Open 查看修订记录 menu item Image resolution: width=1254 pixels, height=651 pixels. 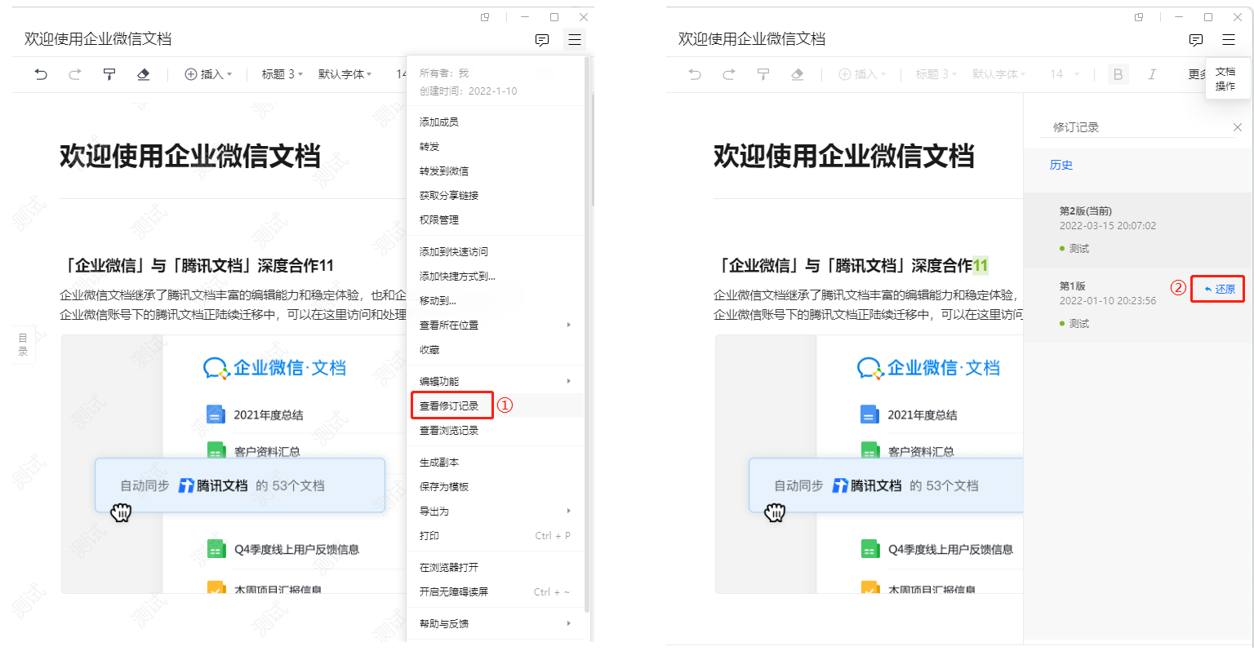[x=495, y=405]
